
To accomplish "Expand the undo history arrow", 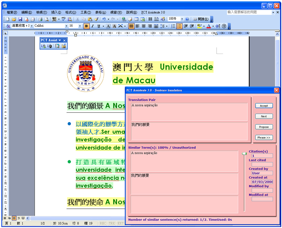I will tap(108, 19).
